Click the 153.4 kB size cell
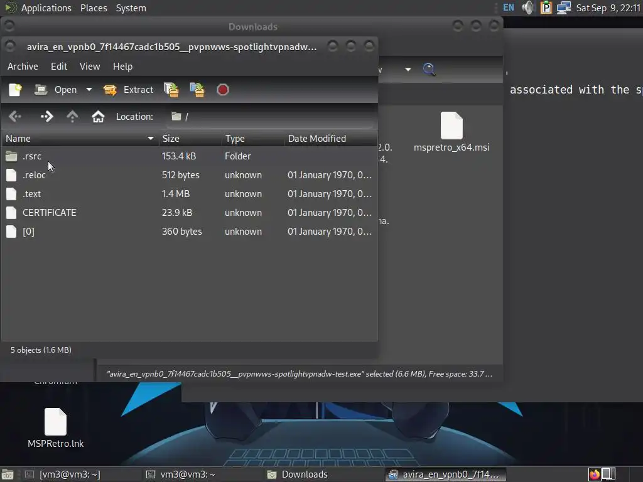643x482 pixels. (179, 156)
